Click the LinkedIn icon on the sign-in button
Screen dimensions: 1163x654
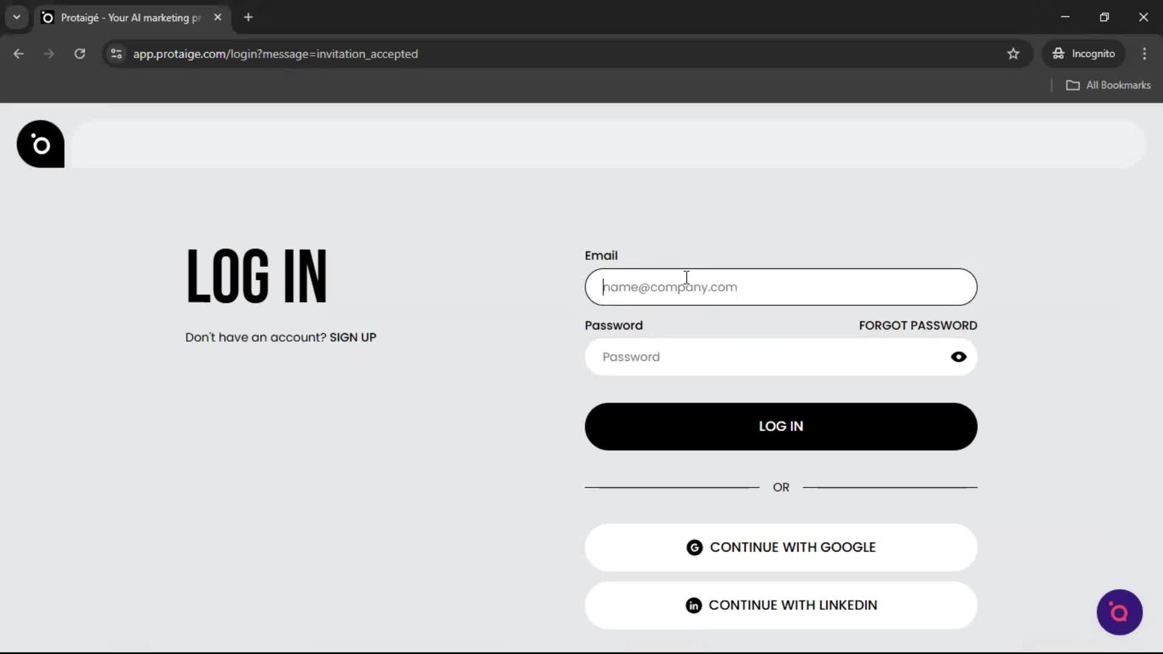694,605
